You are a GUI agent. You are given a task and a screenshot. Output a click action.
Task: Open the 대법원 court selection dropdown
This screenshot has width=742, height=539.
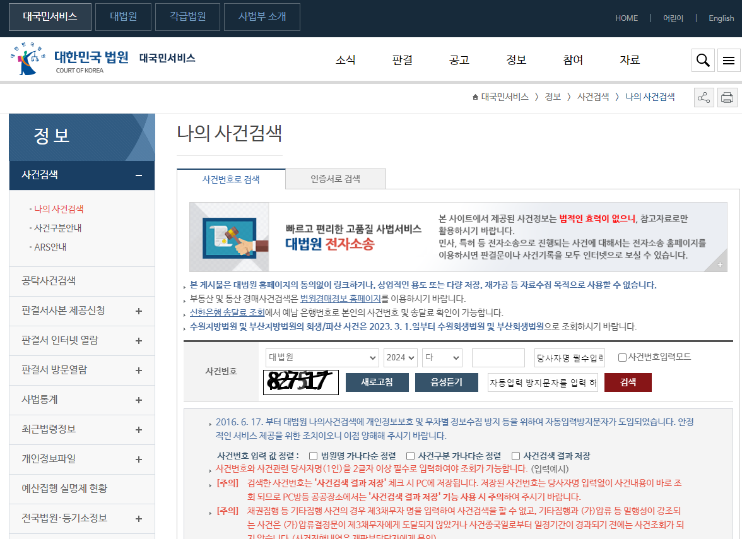(x=322, y=358)
